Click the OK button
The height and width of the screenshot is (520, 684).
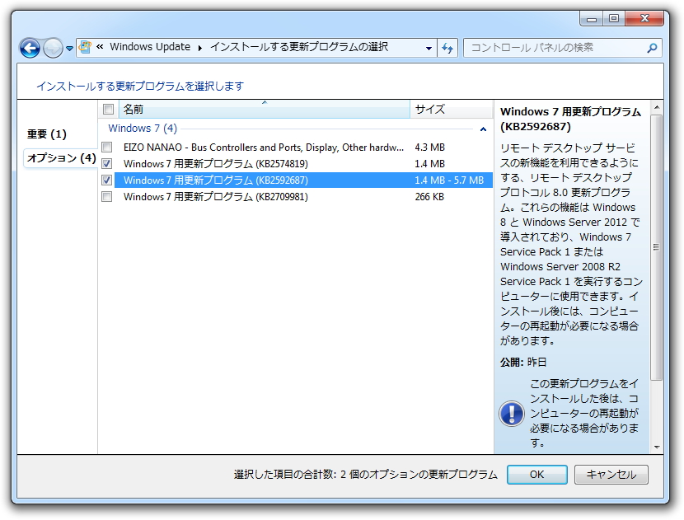(536, 475)
